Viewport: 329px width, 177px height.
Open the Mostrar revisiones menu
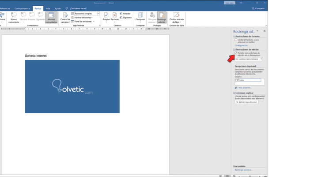pyautogui.click(x=82, y=18)
